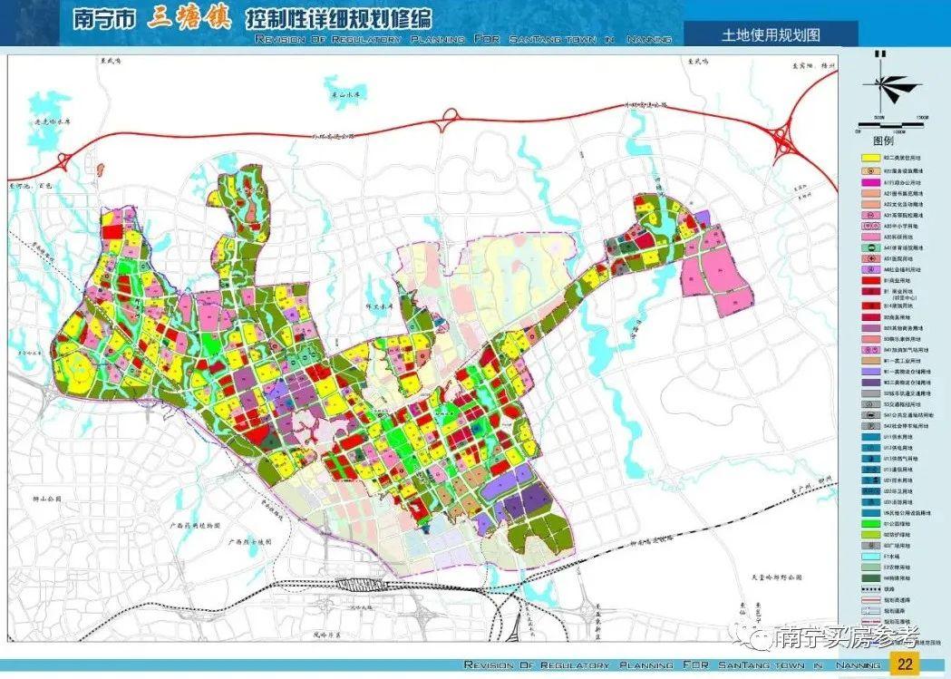This screenshot has height=679, width=951.
Task: Select the bright green park land swatch
Action: pyautogui.click(x=869, y=522)
